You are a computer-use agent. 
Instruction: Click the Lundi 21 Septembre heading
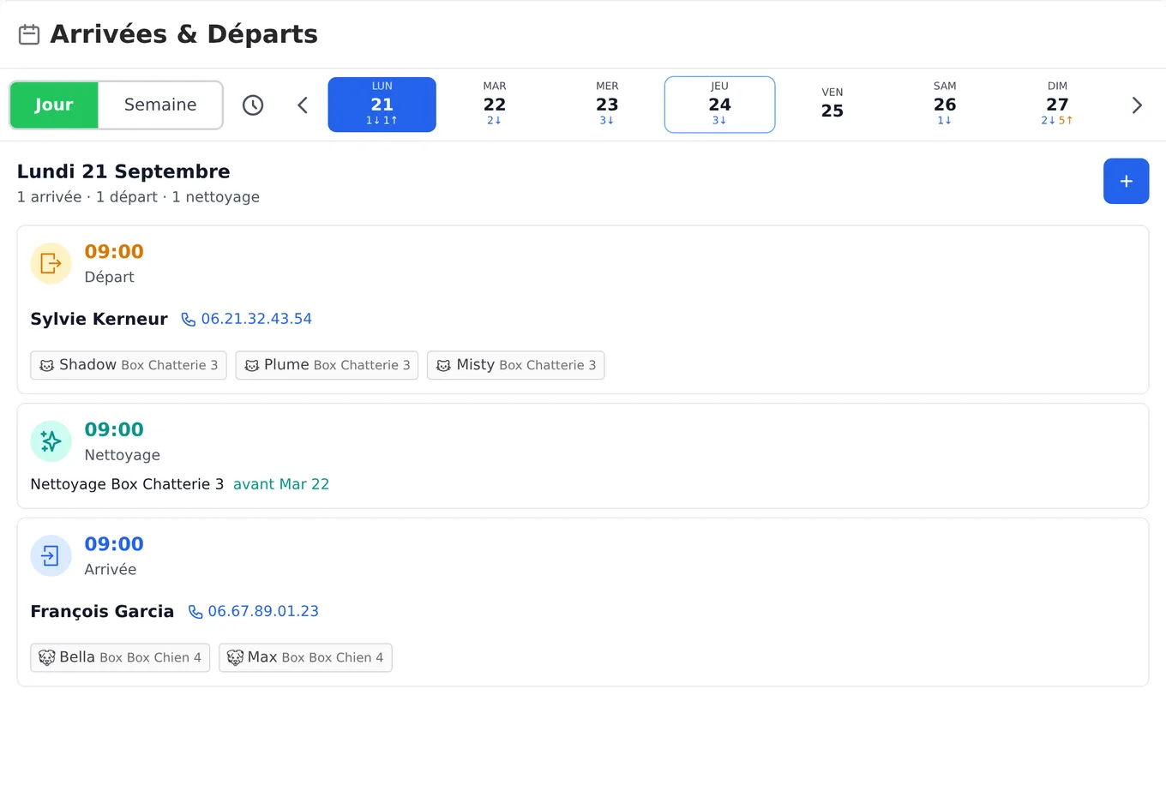123,171
